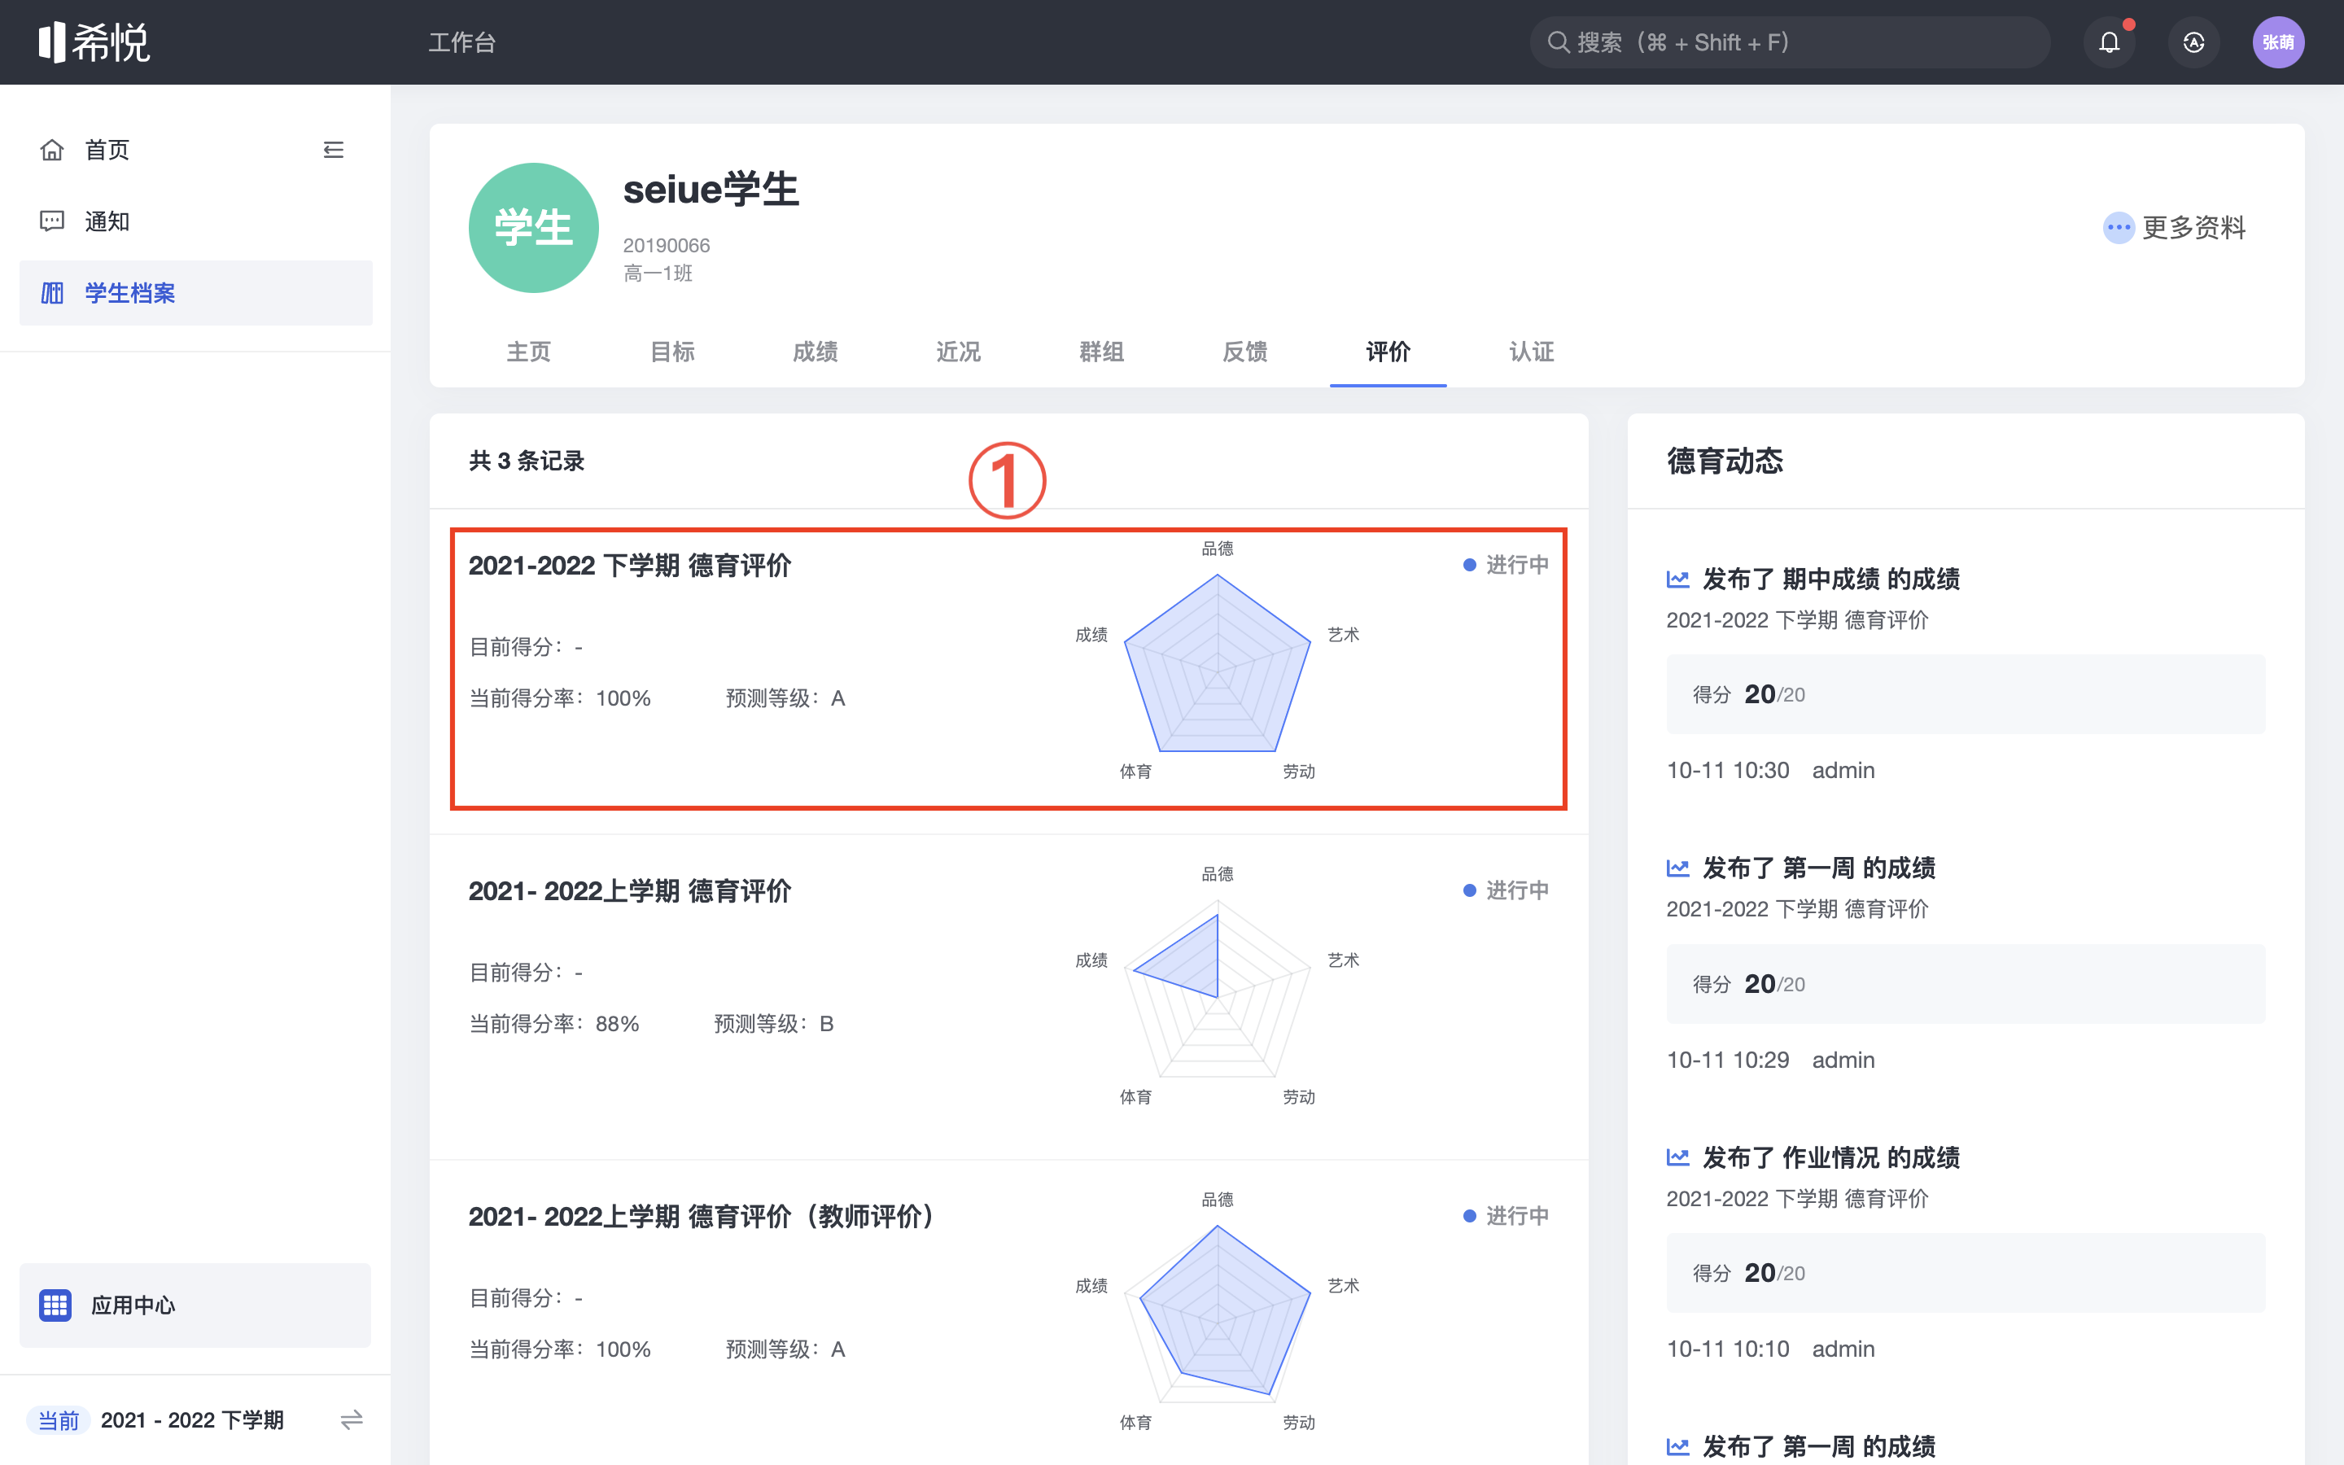Click the 通知 message icon
The height and width of the screenshot is (1465, 2344).
(52, 221)
